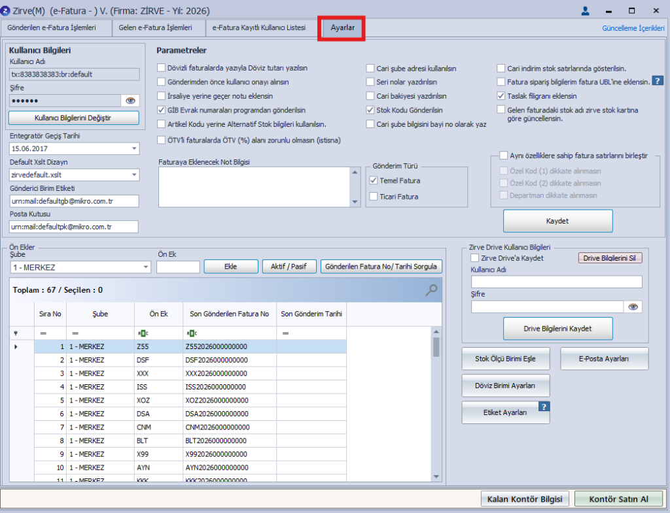This screenshot has height=513, width=670.
Task: Open Entegratör Geçiş Tarihi date dropdown
Action: click(x=134, y=148)
